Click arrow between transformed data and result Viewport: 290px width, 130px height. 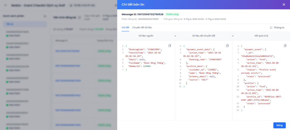click(x=232, y=36)
